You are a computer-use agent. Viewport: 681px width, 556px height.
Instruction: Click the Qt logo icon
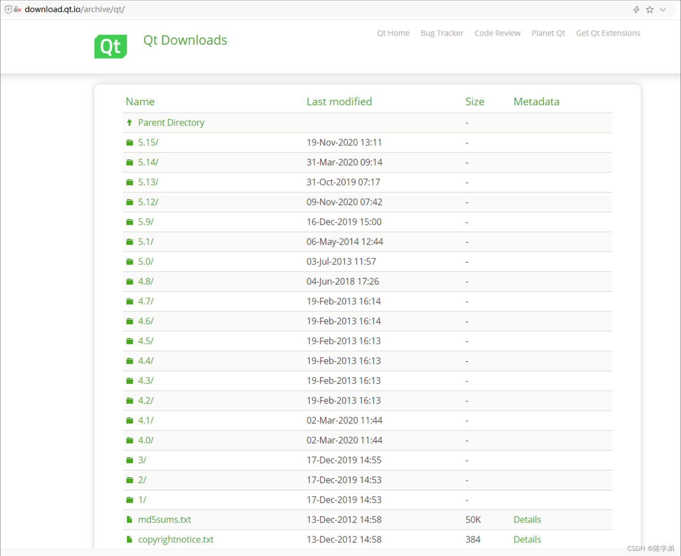[111, 47]
